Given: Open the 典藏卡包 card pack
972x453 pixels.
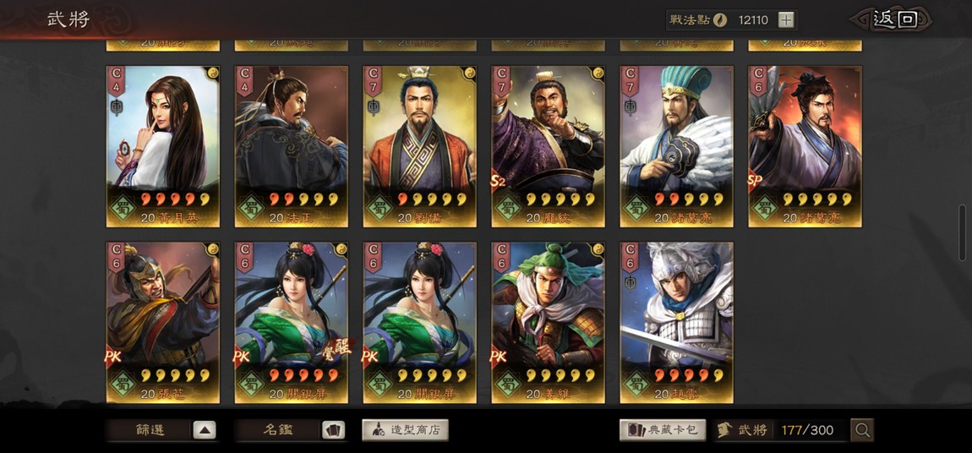Looking at the screenshot, I should coord(662,430).
